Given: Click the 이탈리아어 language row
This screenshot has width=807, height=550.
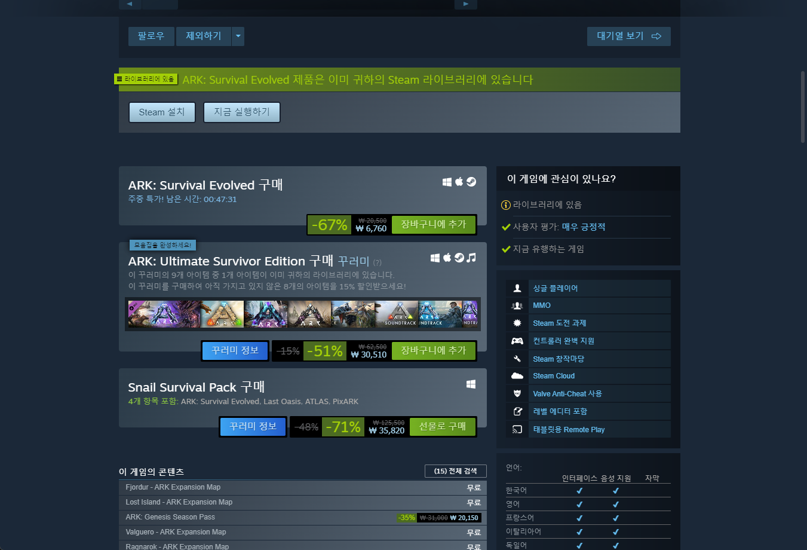Looking at the screenshot, I should (x=588, y=532).
